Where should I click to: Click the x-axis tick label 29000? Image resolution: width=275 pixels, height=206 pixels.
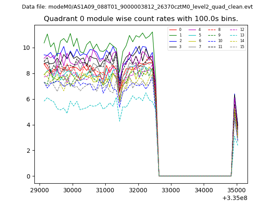point(40,190)
